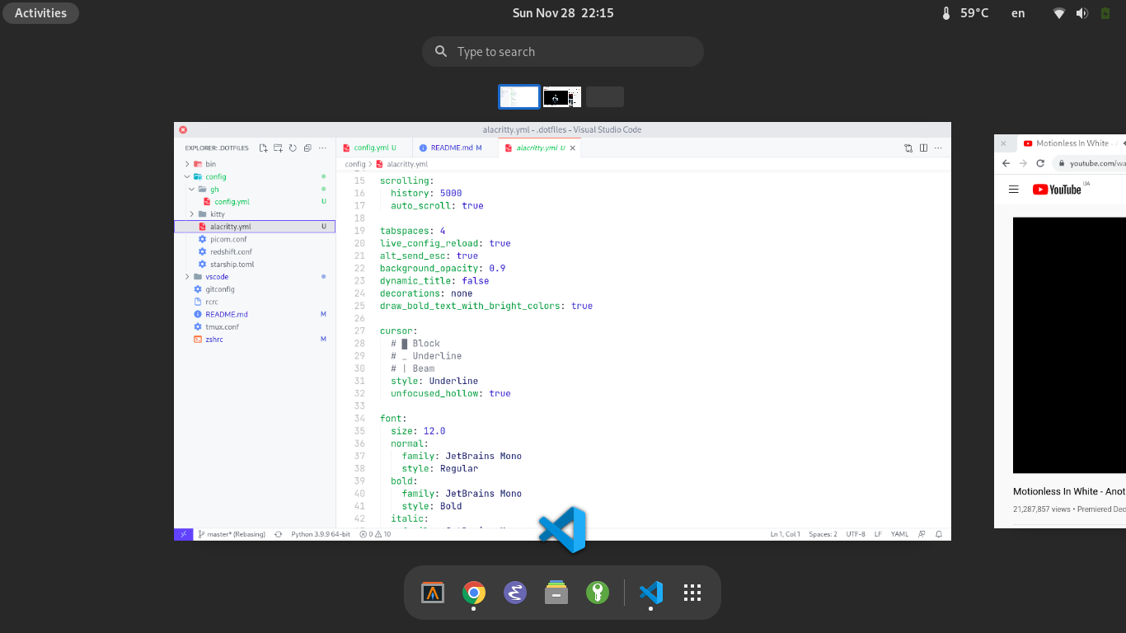The height and width of the screenshot is (633, 1126).
Task: Collapse all folders in Explorer
Action: coord(307,148)
